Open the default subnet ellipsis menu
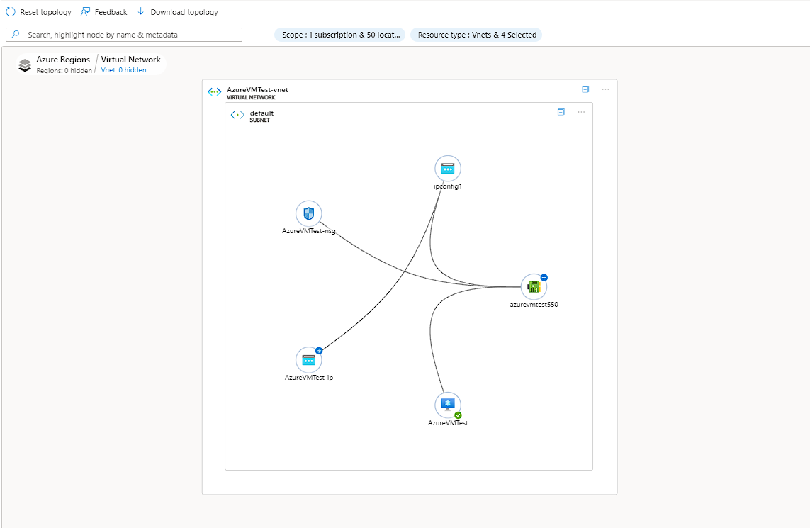The image size is (810, 528). pos(581,111)
